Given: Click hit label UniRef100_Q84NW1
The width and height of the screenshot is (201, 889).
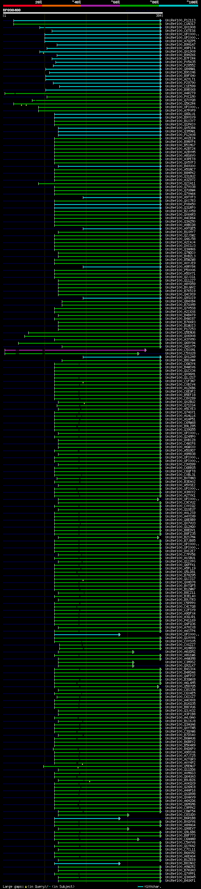Looking at the screenshot, I should click(180, 69).
